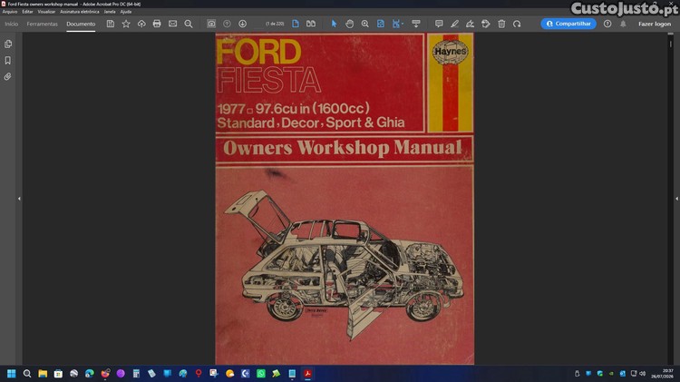Screen dimensions: 680x382
Task: Click the Ford Fiesta manual cover page
Action: coord(345,199)
